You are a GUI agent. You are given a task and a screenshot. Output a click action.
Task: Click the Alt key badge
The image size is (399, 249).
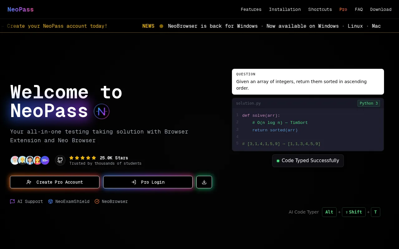coord(329,212)
